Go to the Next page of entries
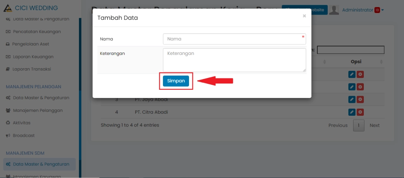Image resolution: width=404 pixels, height=178 pixels. (x=374, y=125)
